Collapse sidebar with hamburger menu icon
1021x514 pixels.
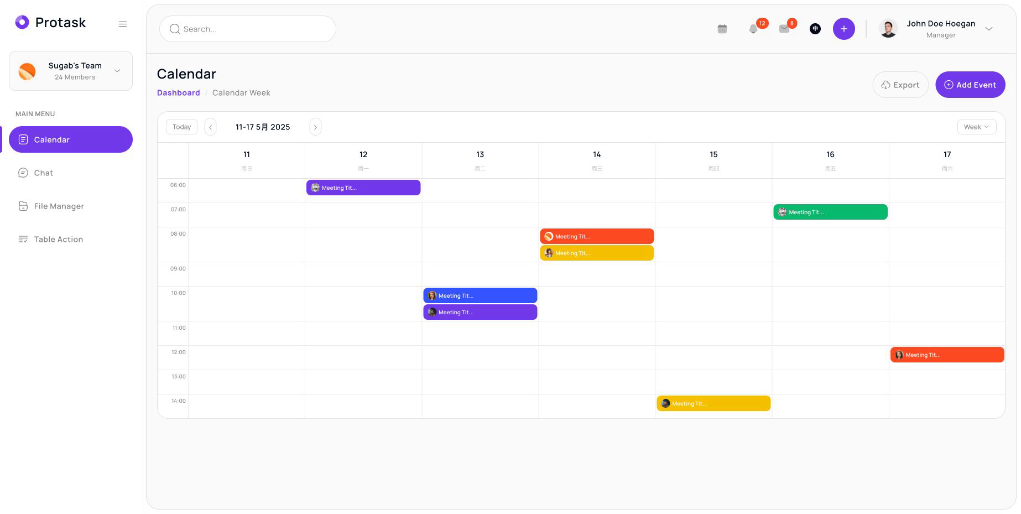(x=123, y=24)
